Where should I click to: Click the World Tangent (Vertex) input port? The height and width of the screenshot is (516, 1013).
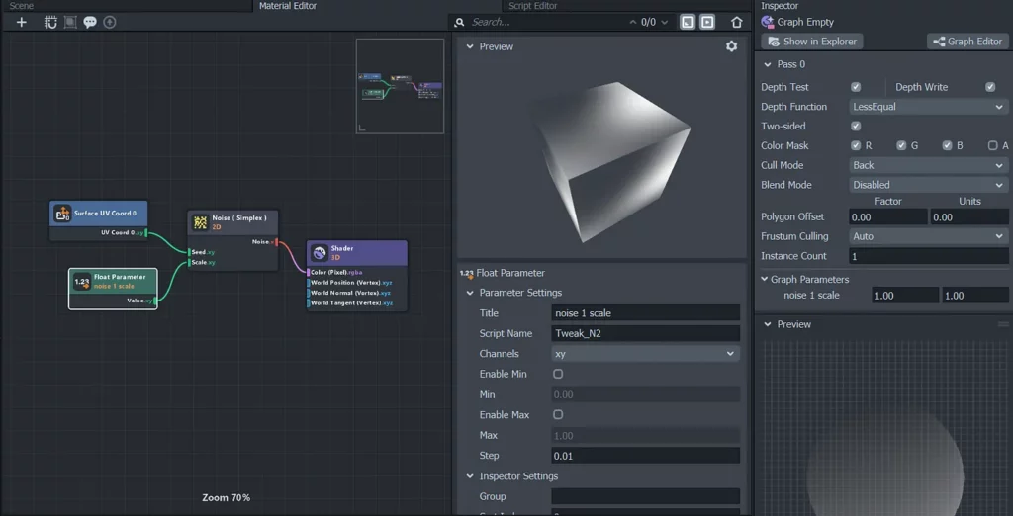pyautogui.click(x=309, y=302)
